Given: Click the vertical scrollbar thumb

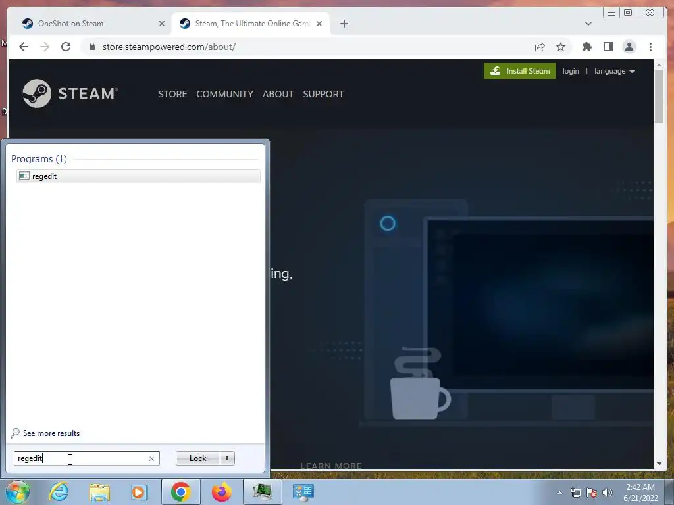Looking at the screenshot, I should [660, 97].
